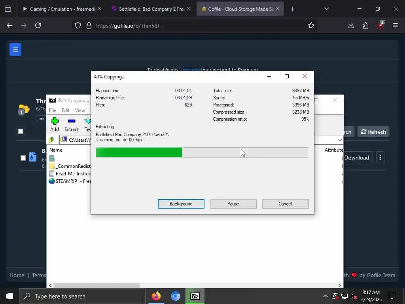Open a new browser tab
Image resolution: width=405 pixels, height=304 pixels.
(292, 9)
